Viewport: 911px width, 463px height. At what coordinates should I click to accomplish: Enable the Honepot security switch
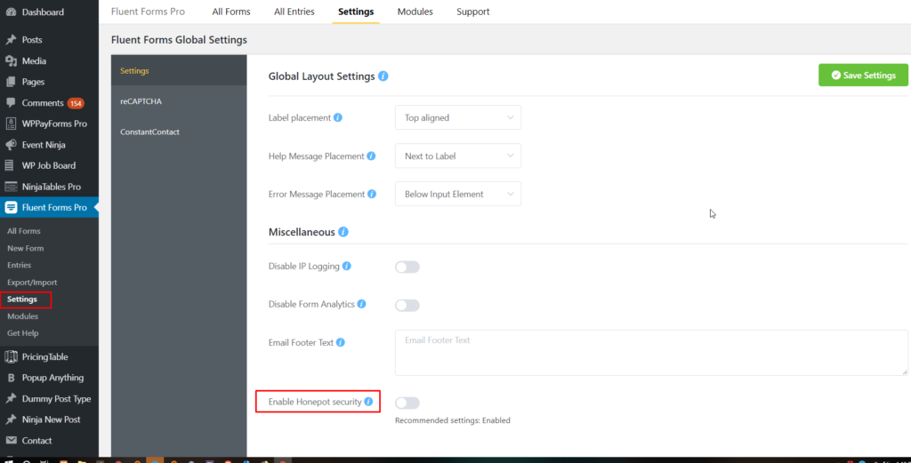pos(407,403)
